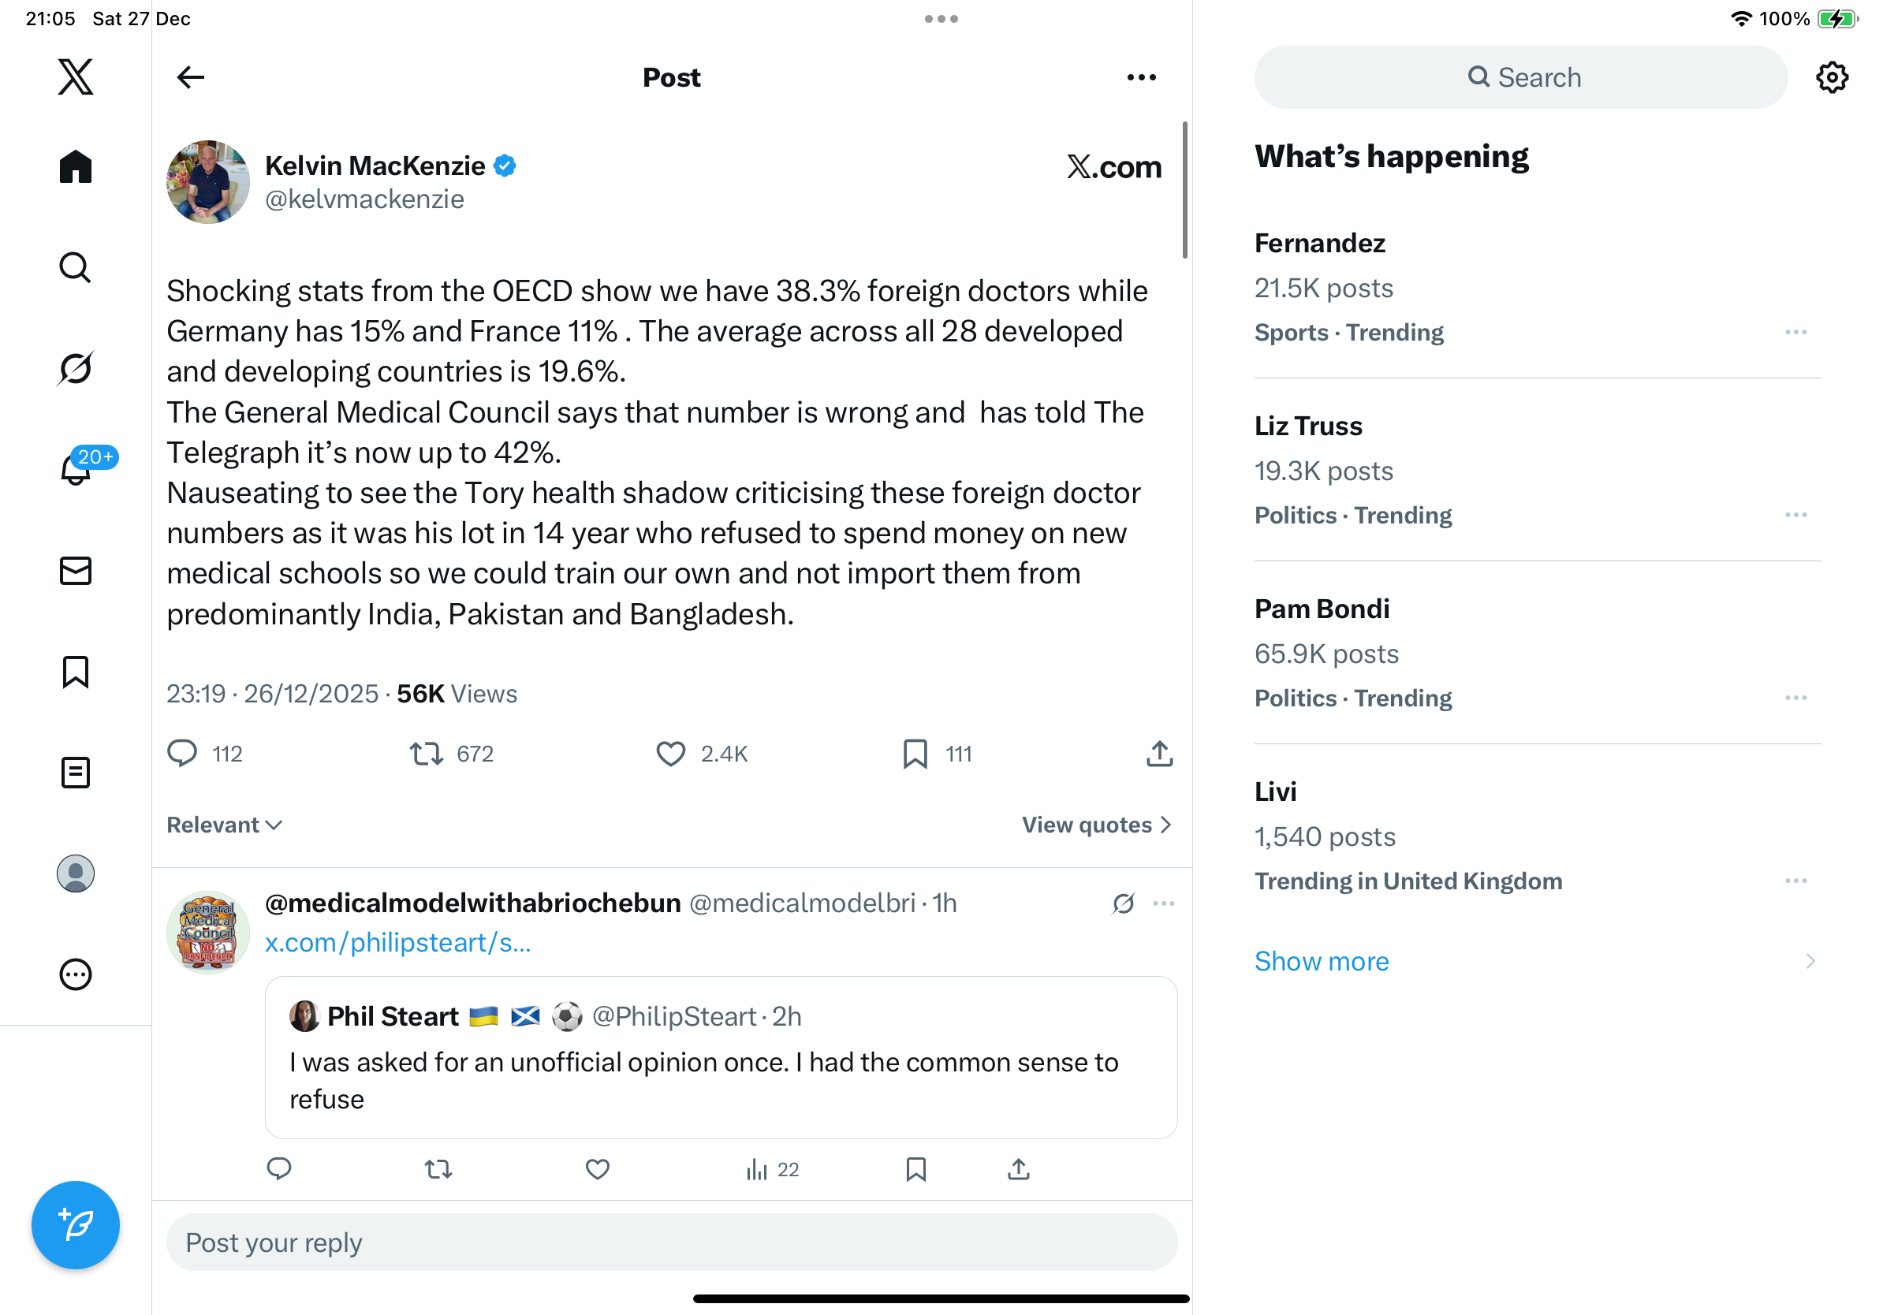
Task: Click Show more trends link
Action: point(1322,961)
